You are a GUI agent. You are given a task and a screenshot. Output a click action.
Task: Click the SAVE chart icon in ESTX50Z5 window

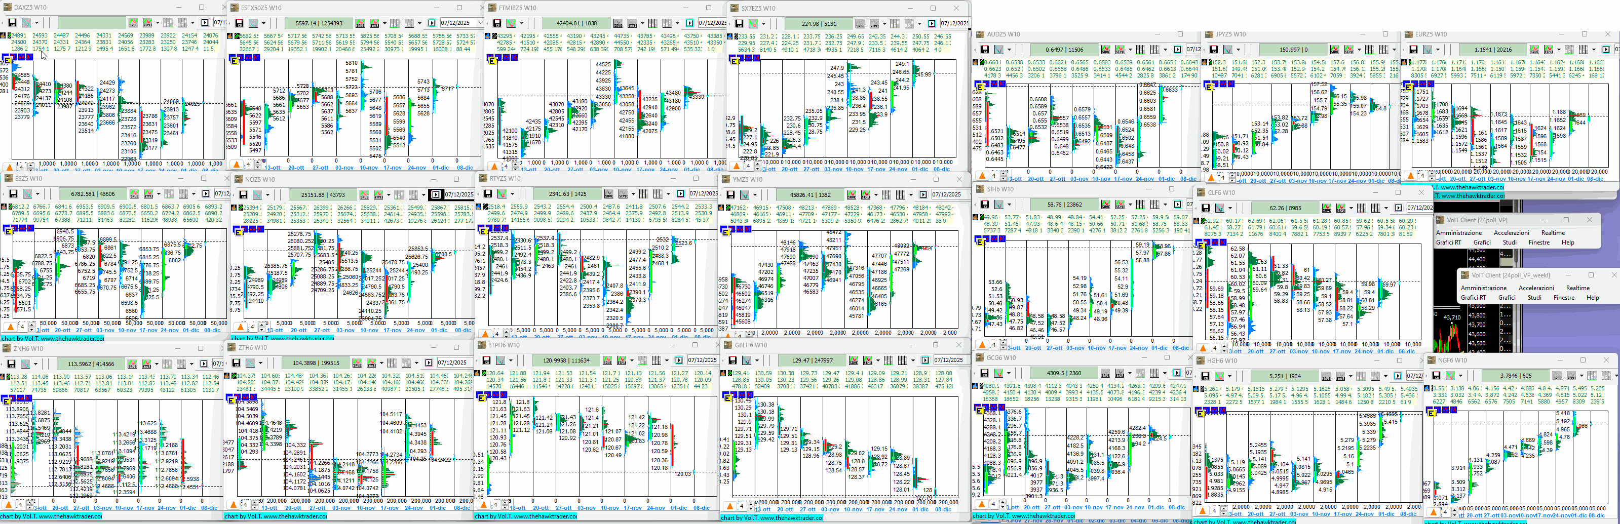click(360, 23)
